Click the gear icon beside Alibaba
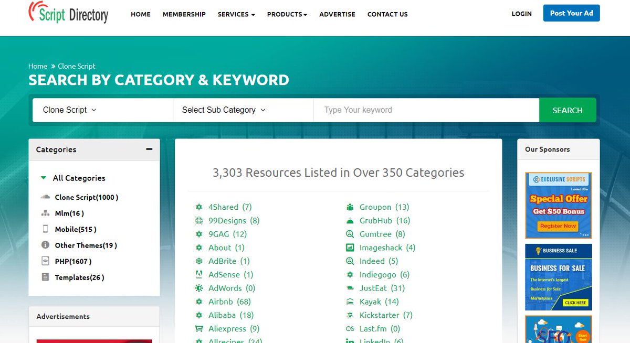The height and width of the screenshot is (343, 630). coord(199,315)
